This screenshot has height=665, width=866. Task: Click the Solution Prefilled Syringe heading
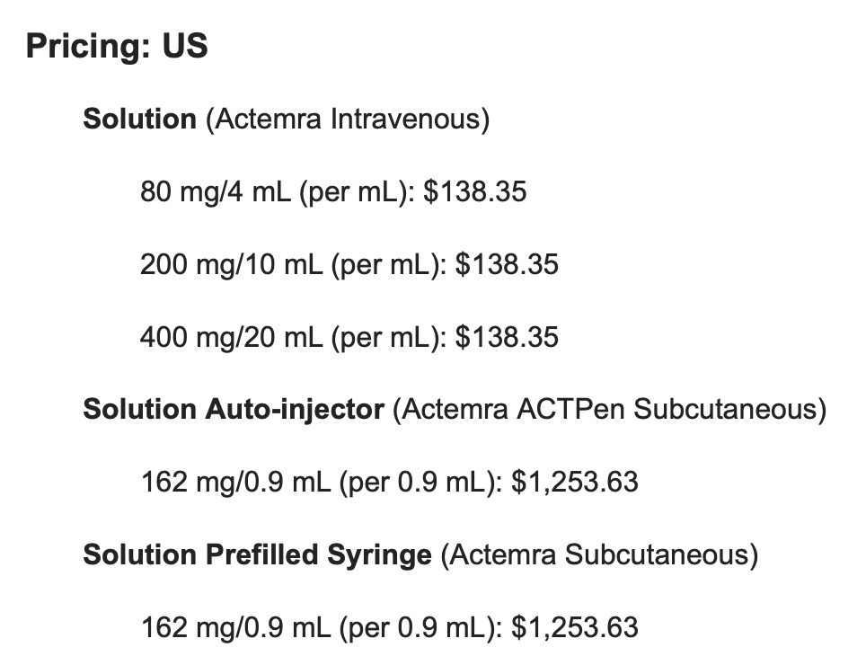tap(257, 554)
